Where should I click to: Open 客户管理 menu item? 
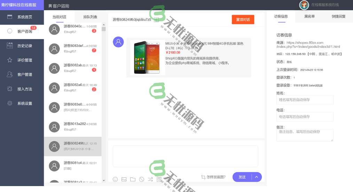coord(22,75)
